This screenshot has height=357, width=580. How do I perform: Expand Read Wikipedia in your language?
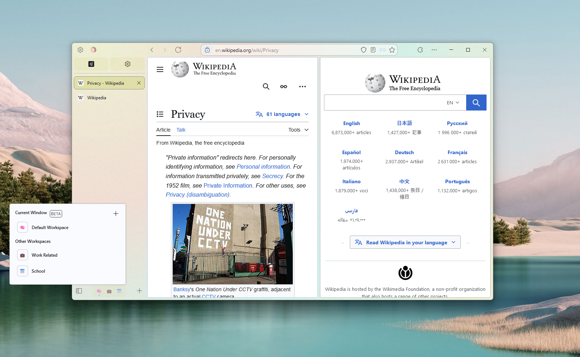point(405,242)
